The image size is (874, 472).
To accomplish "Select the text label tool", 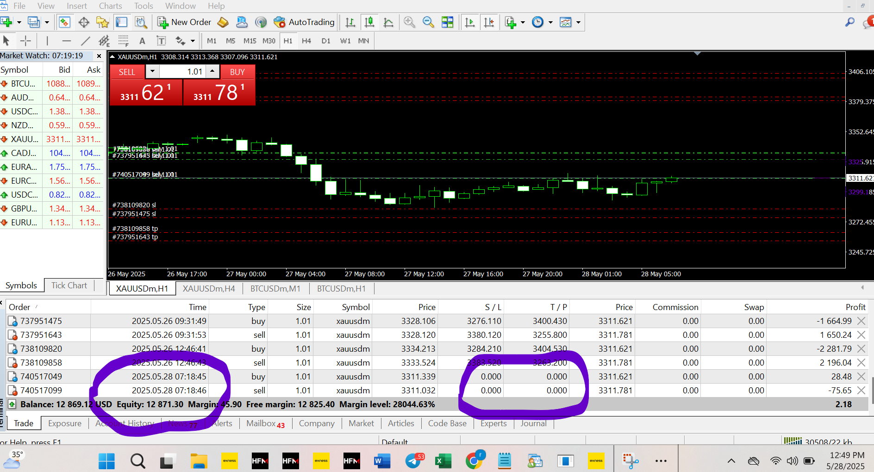I will pos(161,41).
